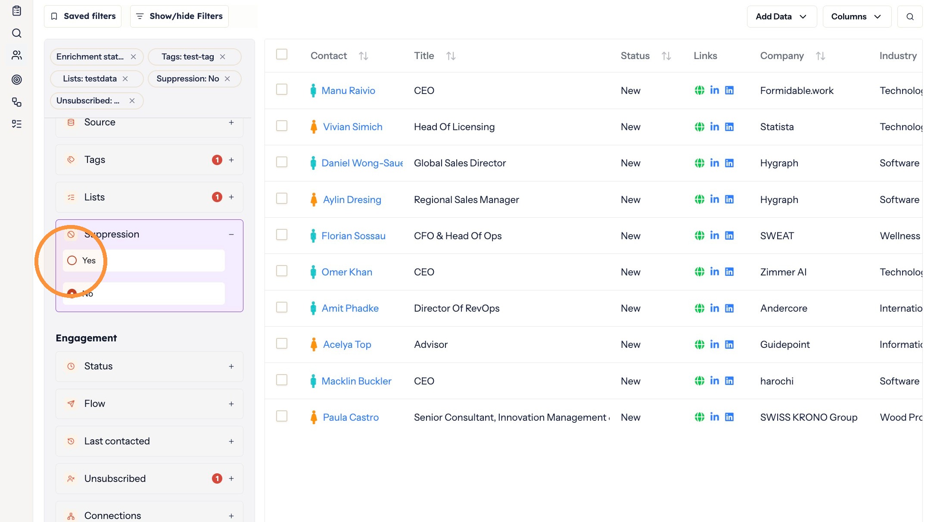The height and width of the screenshot is (522, 934).
Task: Click the search magnifier button at top right
Action: coord(910,17)
